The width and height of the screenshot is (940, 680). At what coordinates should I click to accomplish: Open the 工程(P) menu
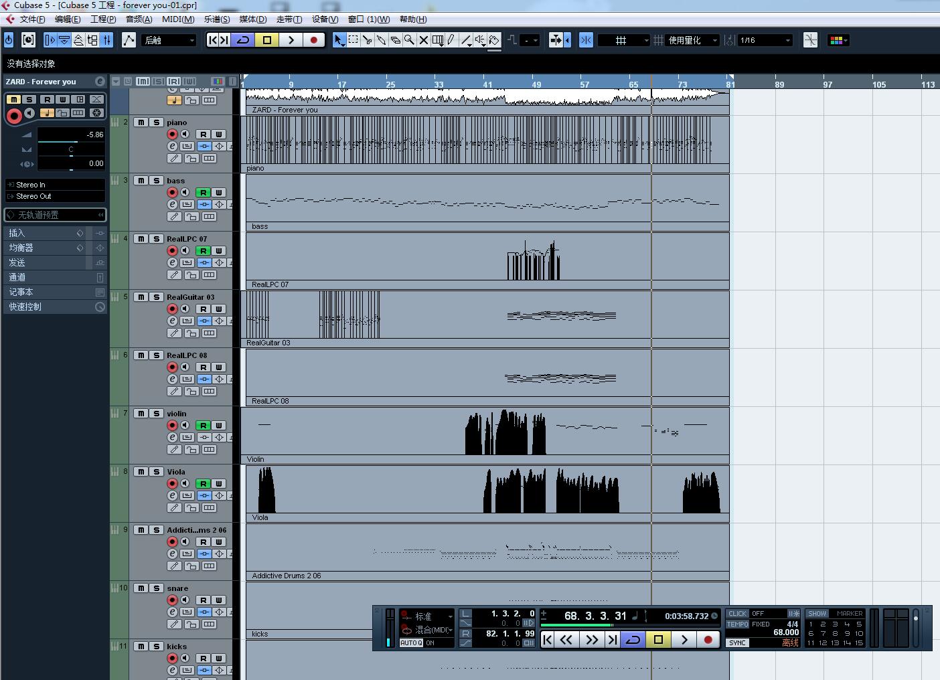(x=103, y=19)
